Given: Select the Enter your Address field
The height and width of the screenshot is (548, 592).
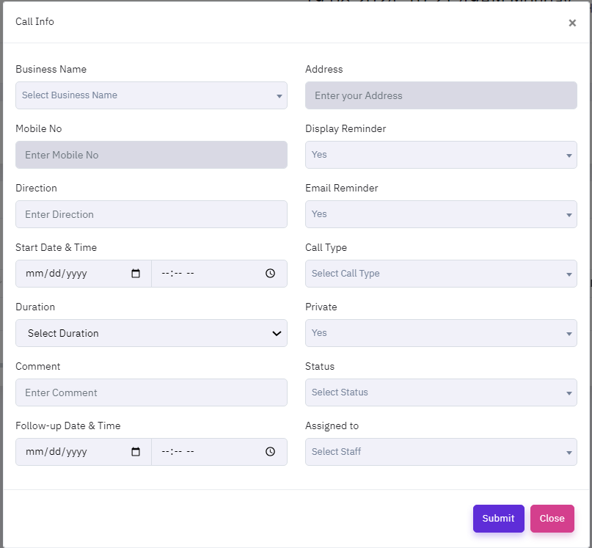Looking at the screenshot, I should coord(441,95).
